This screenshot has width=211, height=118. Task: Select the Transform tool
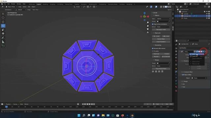[3, 33]
